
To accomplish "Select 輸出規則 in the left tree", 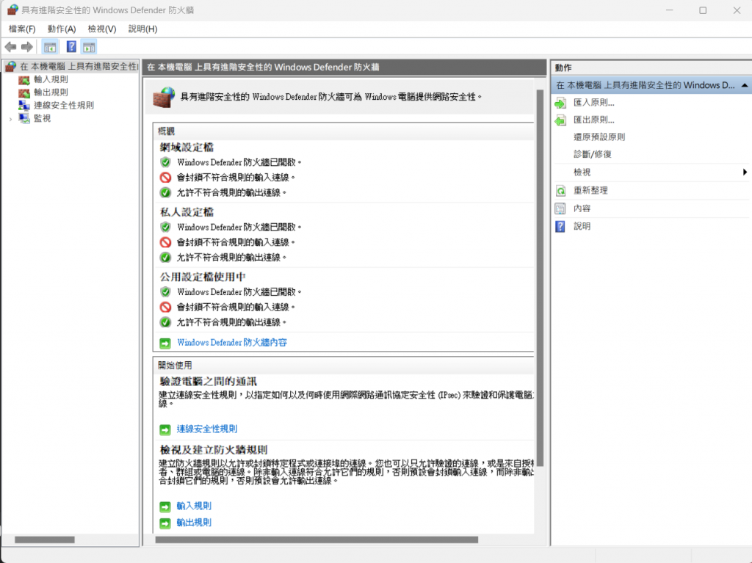I will pyautogui.click(x=51, y=92).
